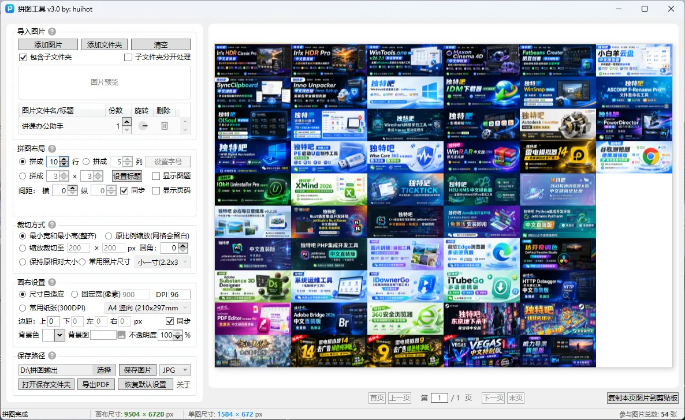Click the 保存图片 button
The height and width of the screenshot is (420, 685).
137,370
